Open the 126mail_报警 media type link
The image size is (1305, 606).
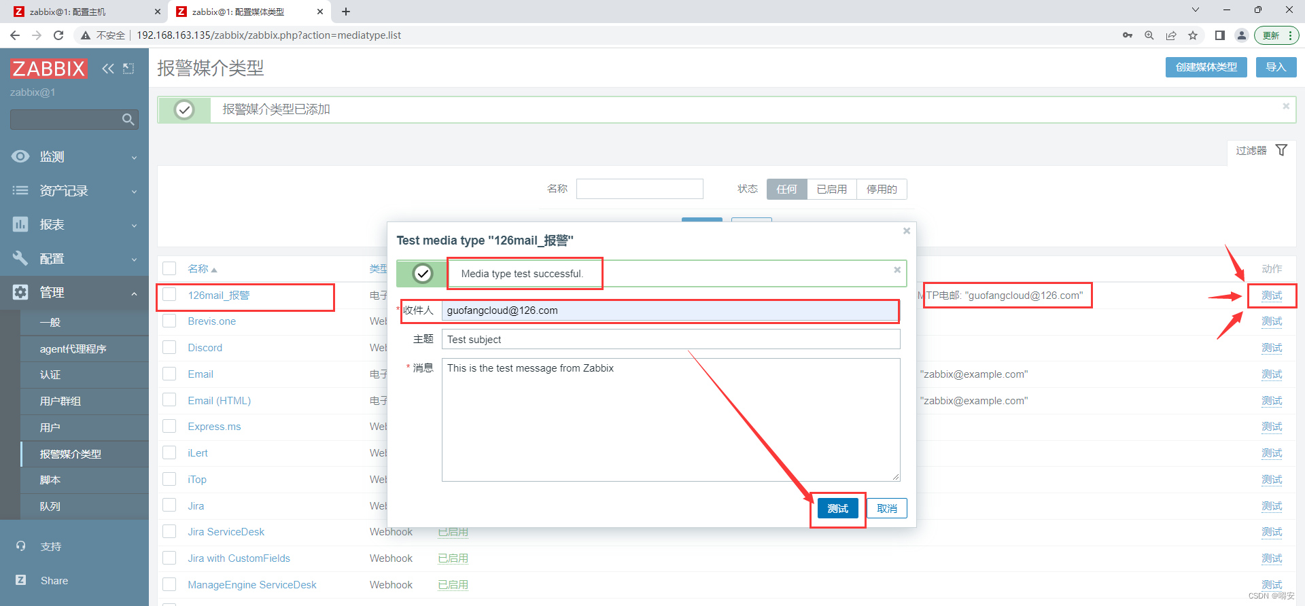(x=219, y=296)
